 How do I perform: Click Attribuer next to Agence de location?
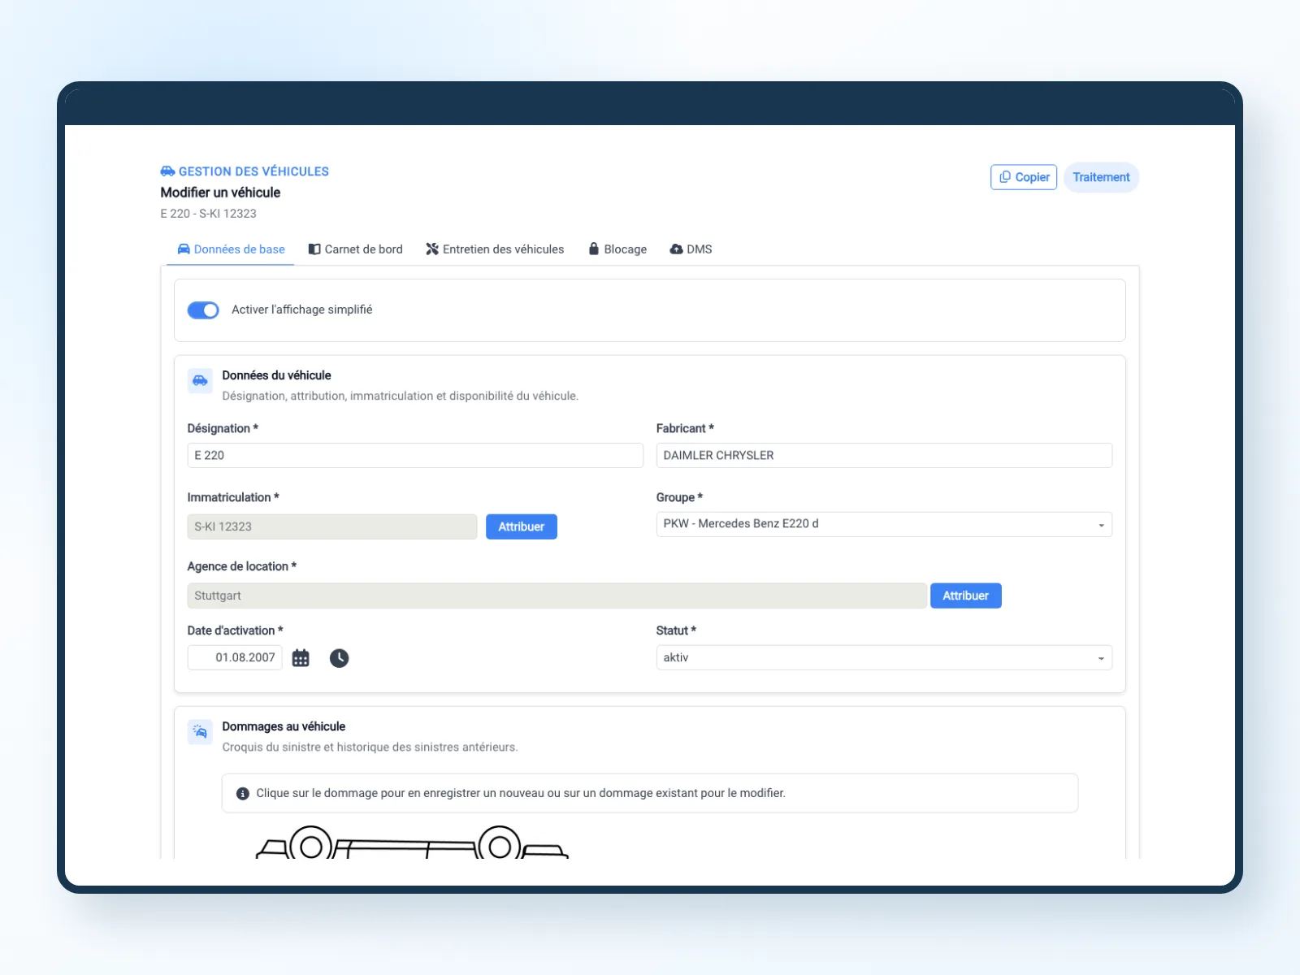966,596
